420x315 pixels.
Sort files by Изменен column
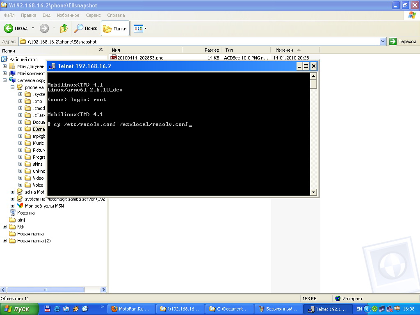pyautogui.click(x=295, y=50)
